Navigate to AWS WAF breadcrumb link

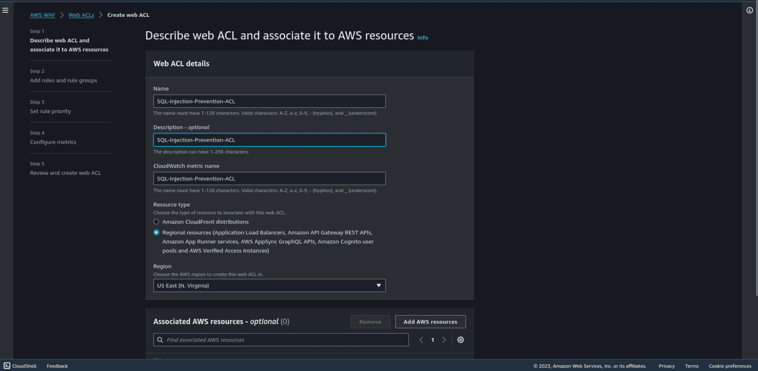[43, 15]
